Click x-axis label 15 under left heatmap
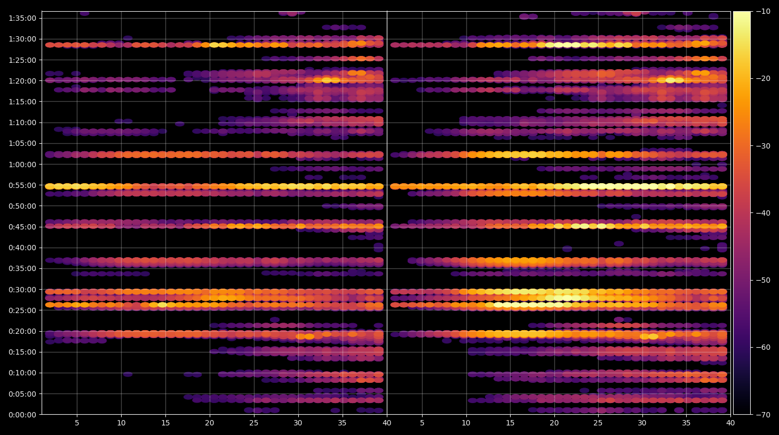Viewport: 779px width, 435px height. pos(165,423)
